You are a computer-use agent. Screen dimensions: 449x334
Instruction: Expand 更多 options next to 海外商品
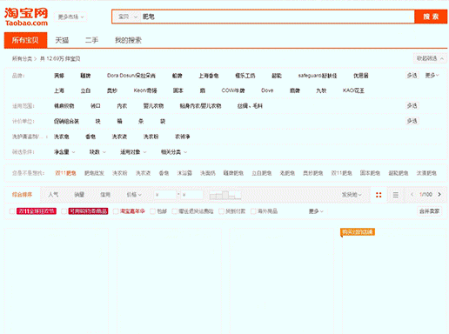pos(316,211)
